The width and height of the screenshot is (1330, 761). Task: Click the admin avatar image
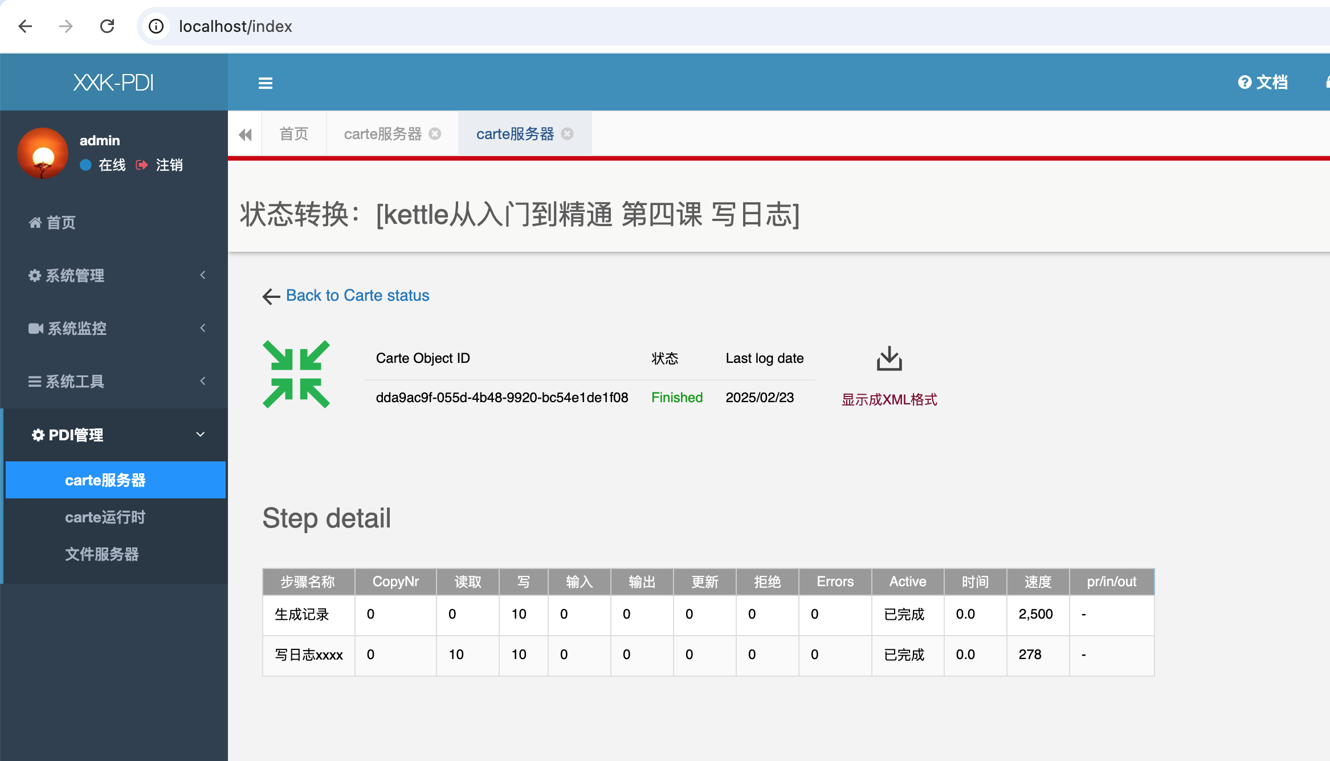[43, 153]
